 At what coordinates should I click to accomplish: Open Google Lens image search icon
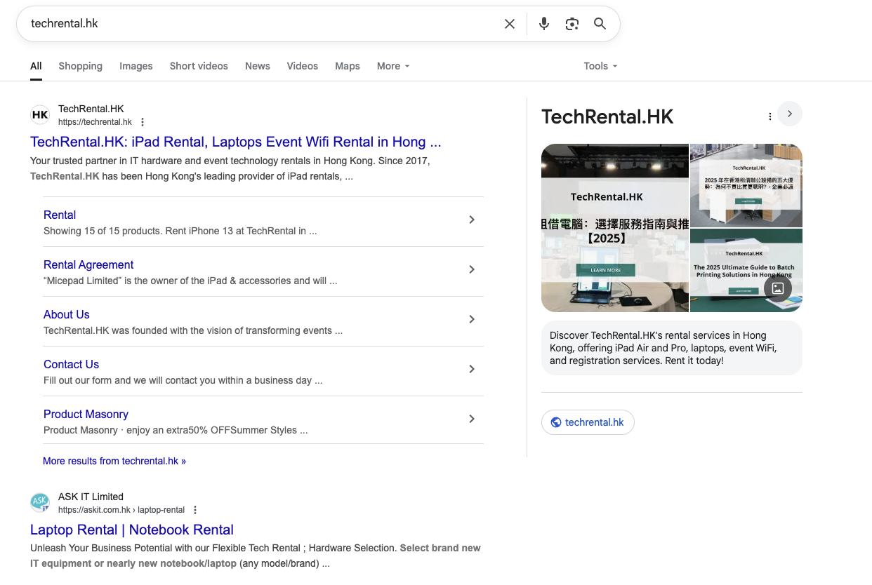pyautogui.click(x=572, y=24)
